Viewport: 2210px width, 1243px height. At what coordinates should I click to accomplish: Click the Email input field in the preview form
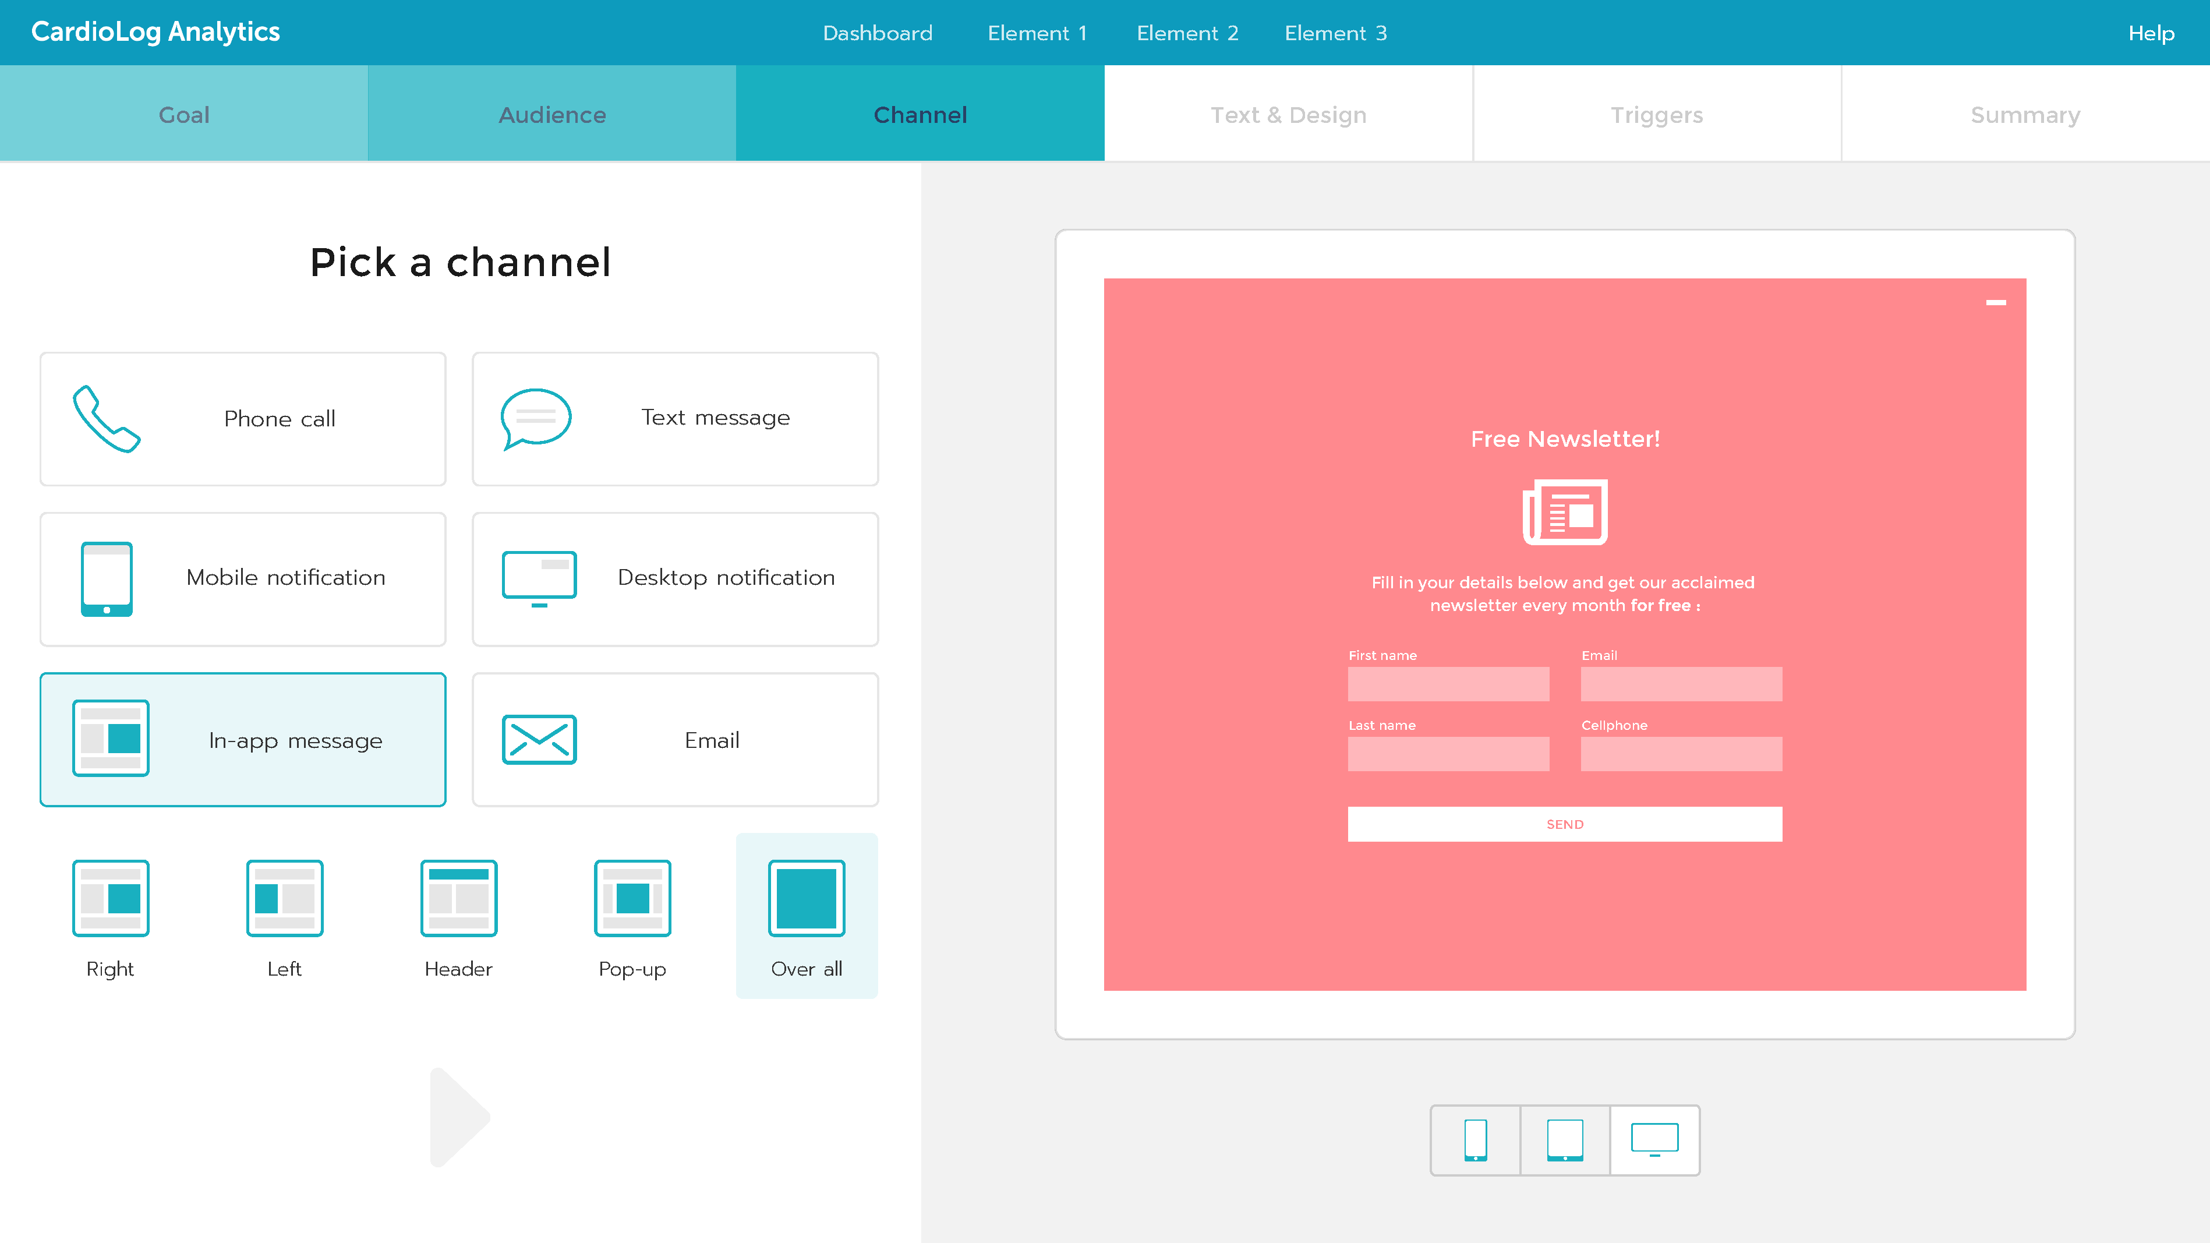click(x=1682, y=684)
